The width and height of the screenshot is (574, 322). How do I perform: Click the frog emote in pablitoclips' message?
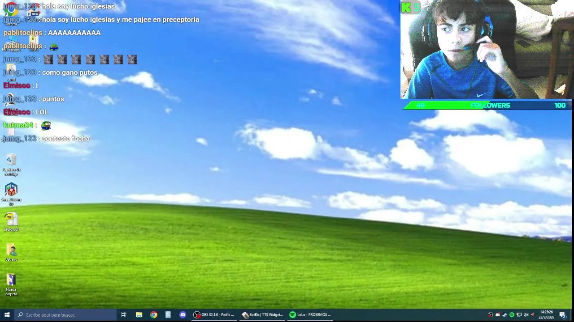(x=54, y=47)
